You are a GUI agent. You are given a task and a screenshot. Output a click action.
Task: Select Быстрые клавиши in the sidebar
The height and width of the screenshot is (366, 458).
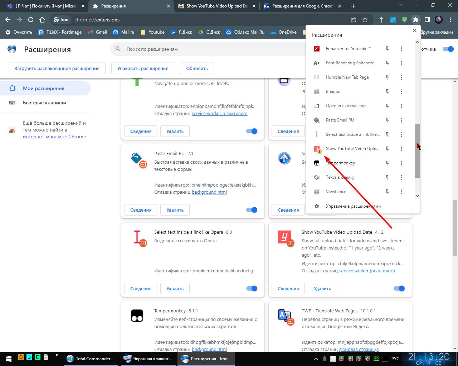coord(44,103)
